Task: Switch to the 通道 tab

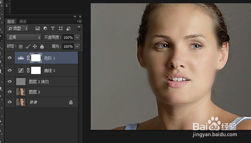Action: (22, 21)
